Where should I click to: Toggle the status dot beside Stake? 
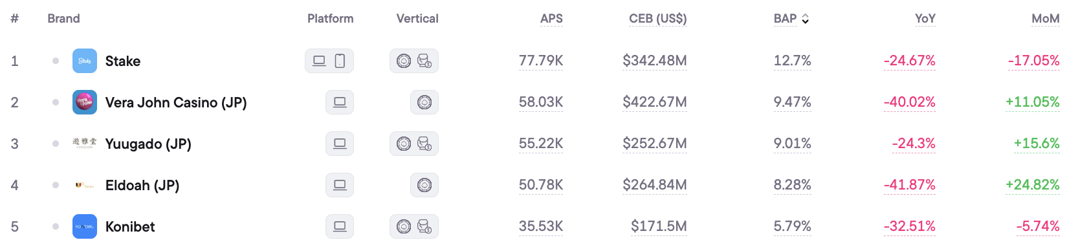coord(56,61)
